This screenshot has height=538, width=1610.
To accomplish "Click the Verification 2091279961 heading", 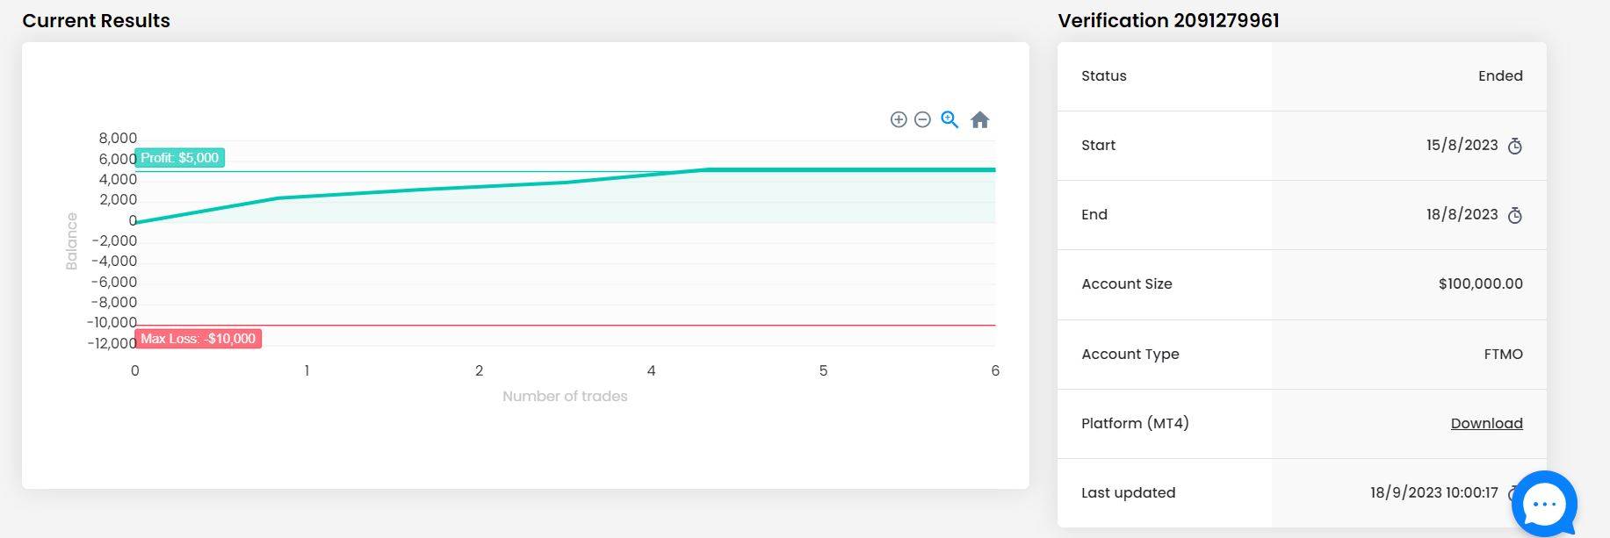I will (x=1168, y=21).
